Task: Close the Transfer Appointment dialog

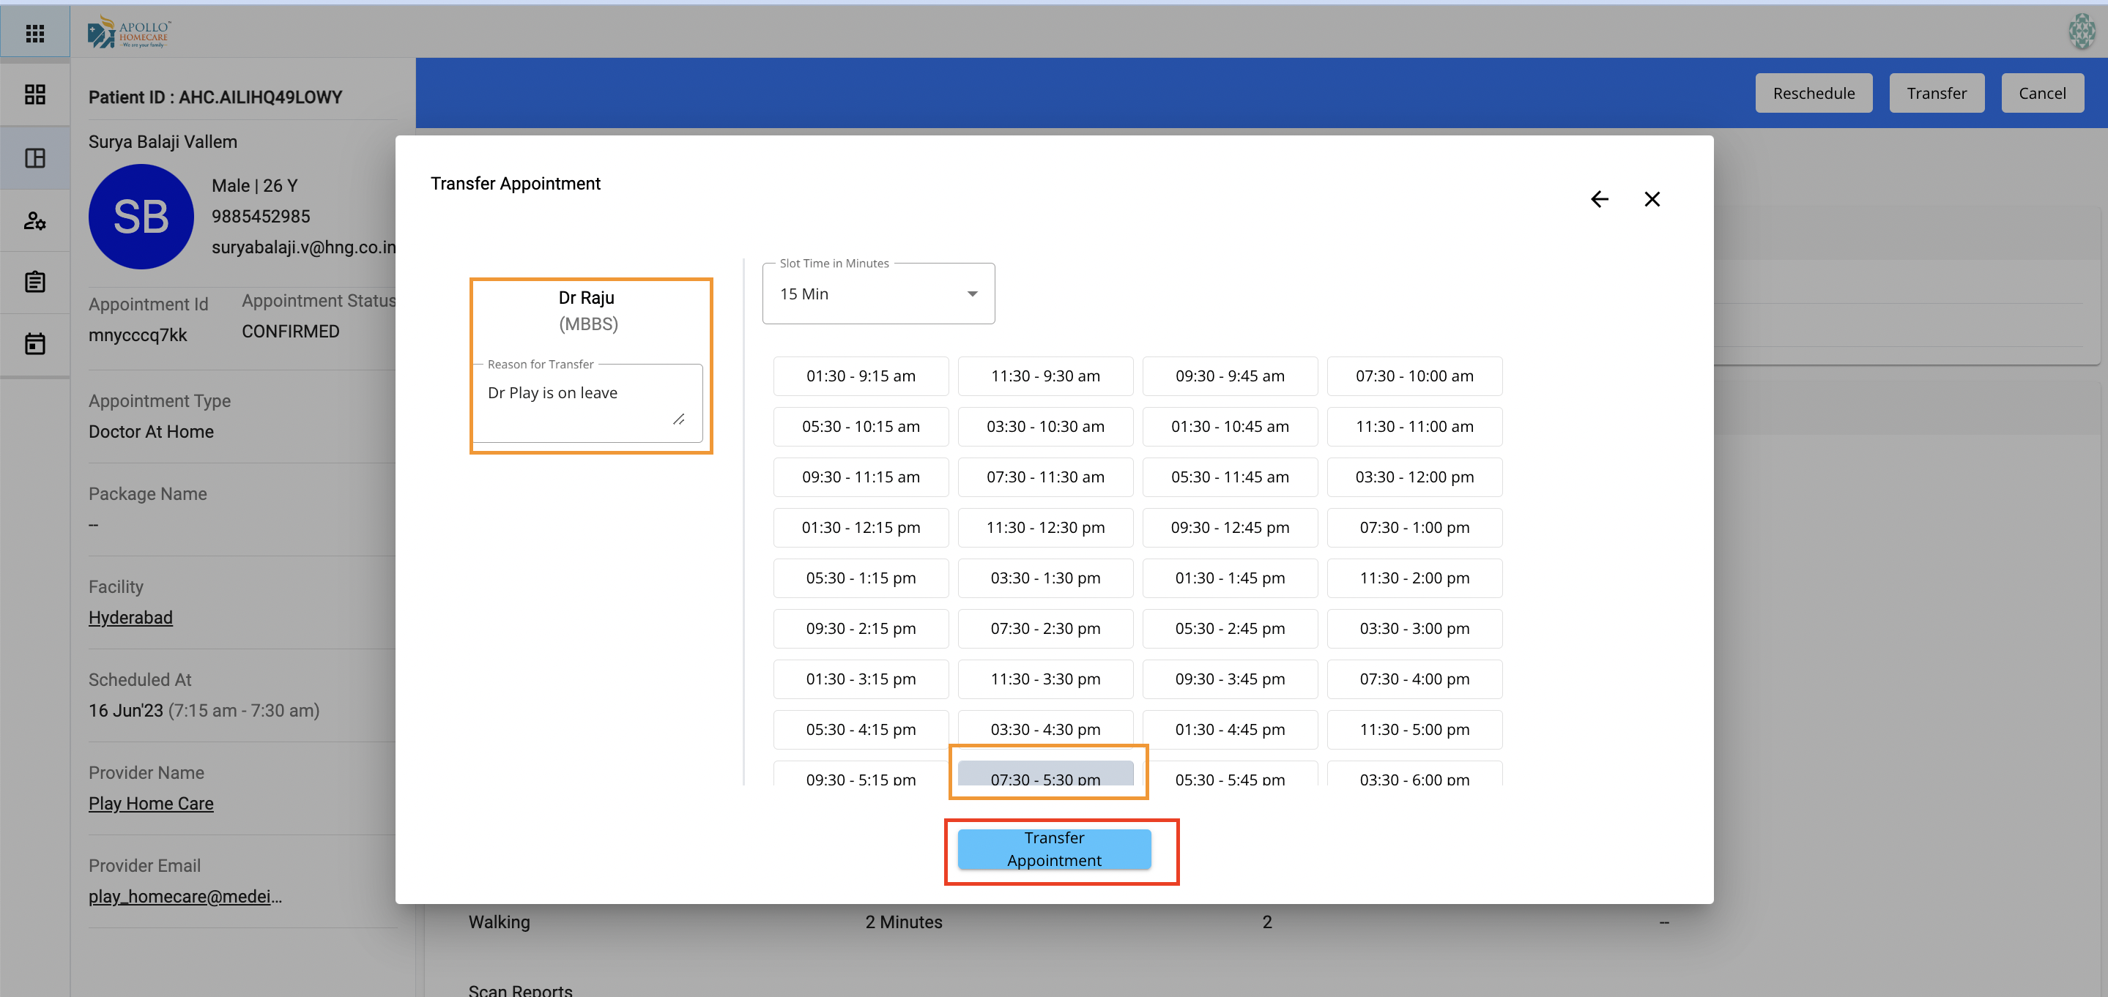Action: pos(1652,199)
